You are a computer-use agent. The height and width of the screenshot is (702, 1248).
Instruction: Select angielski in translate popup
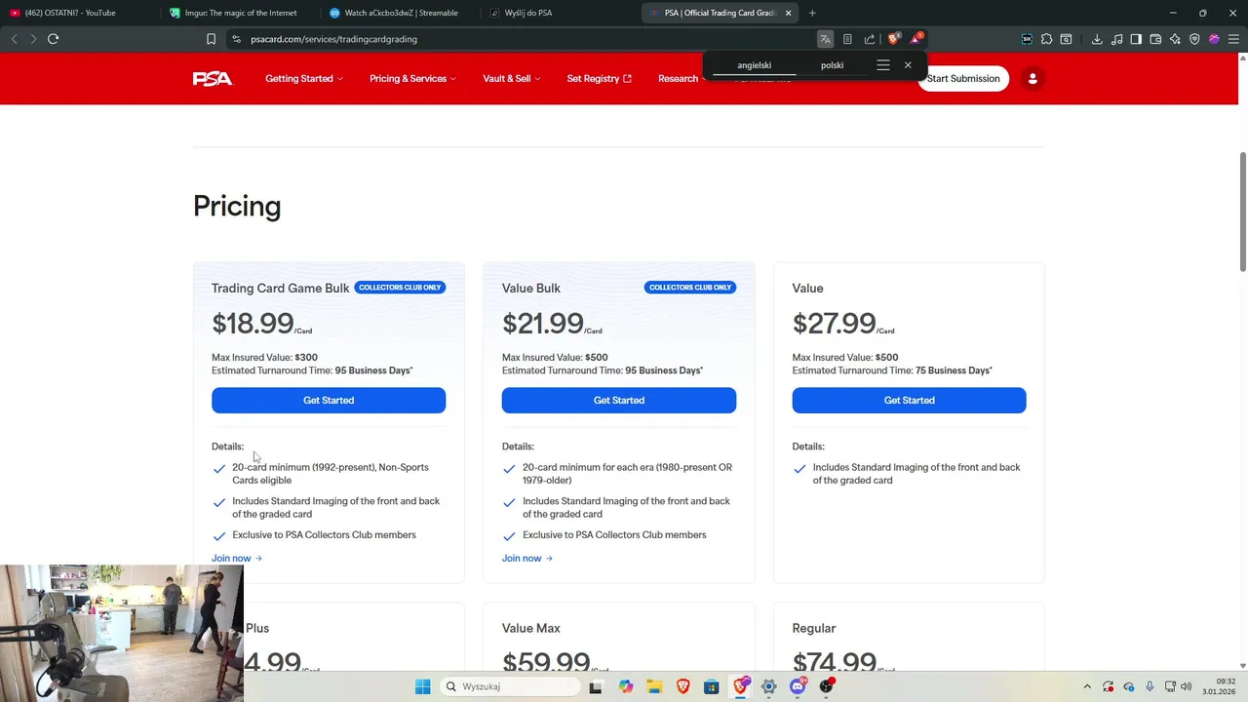point(755,65)
